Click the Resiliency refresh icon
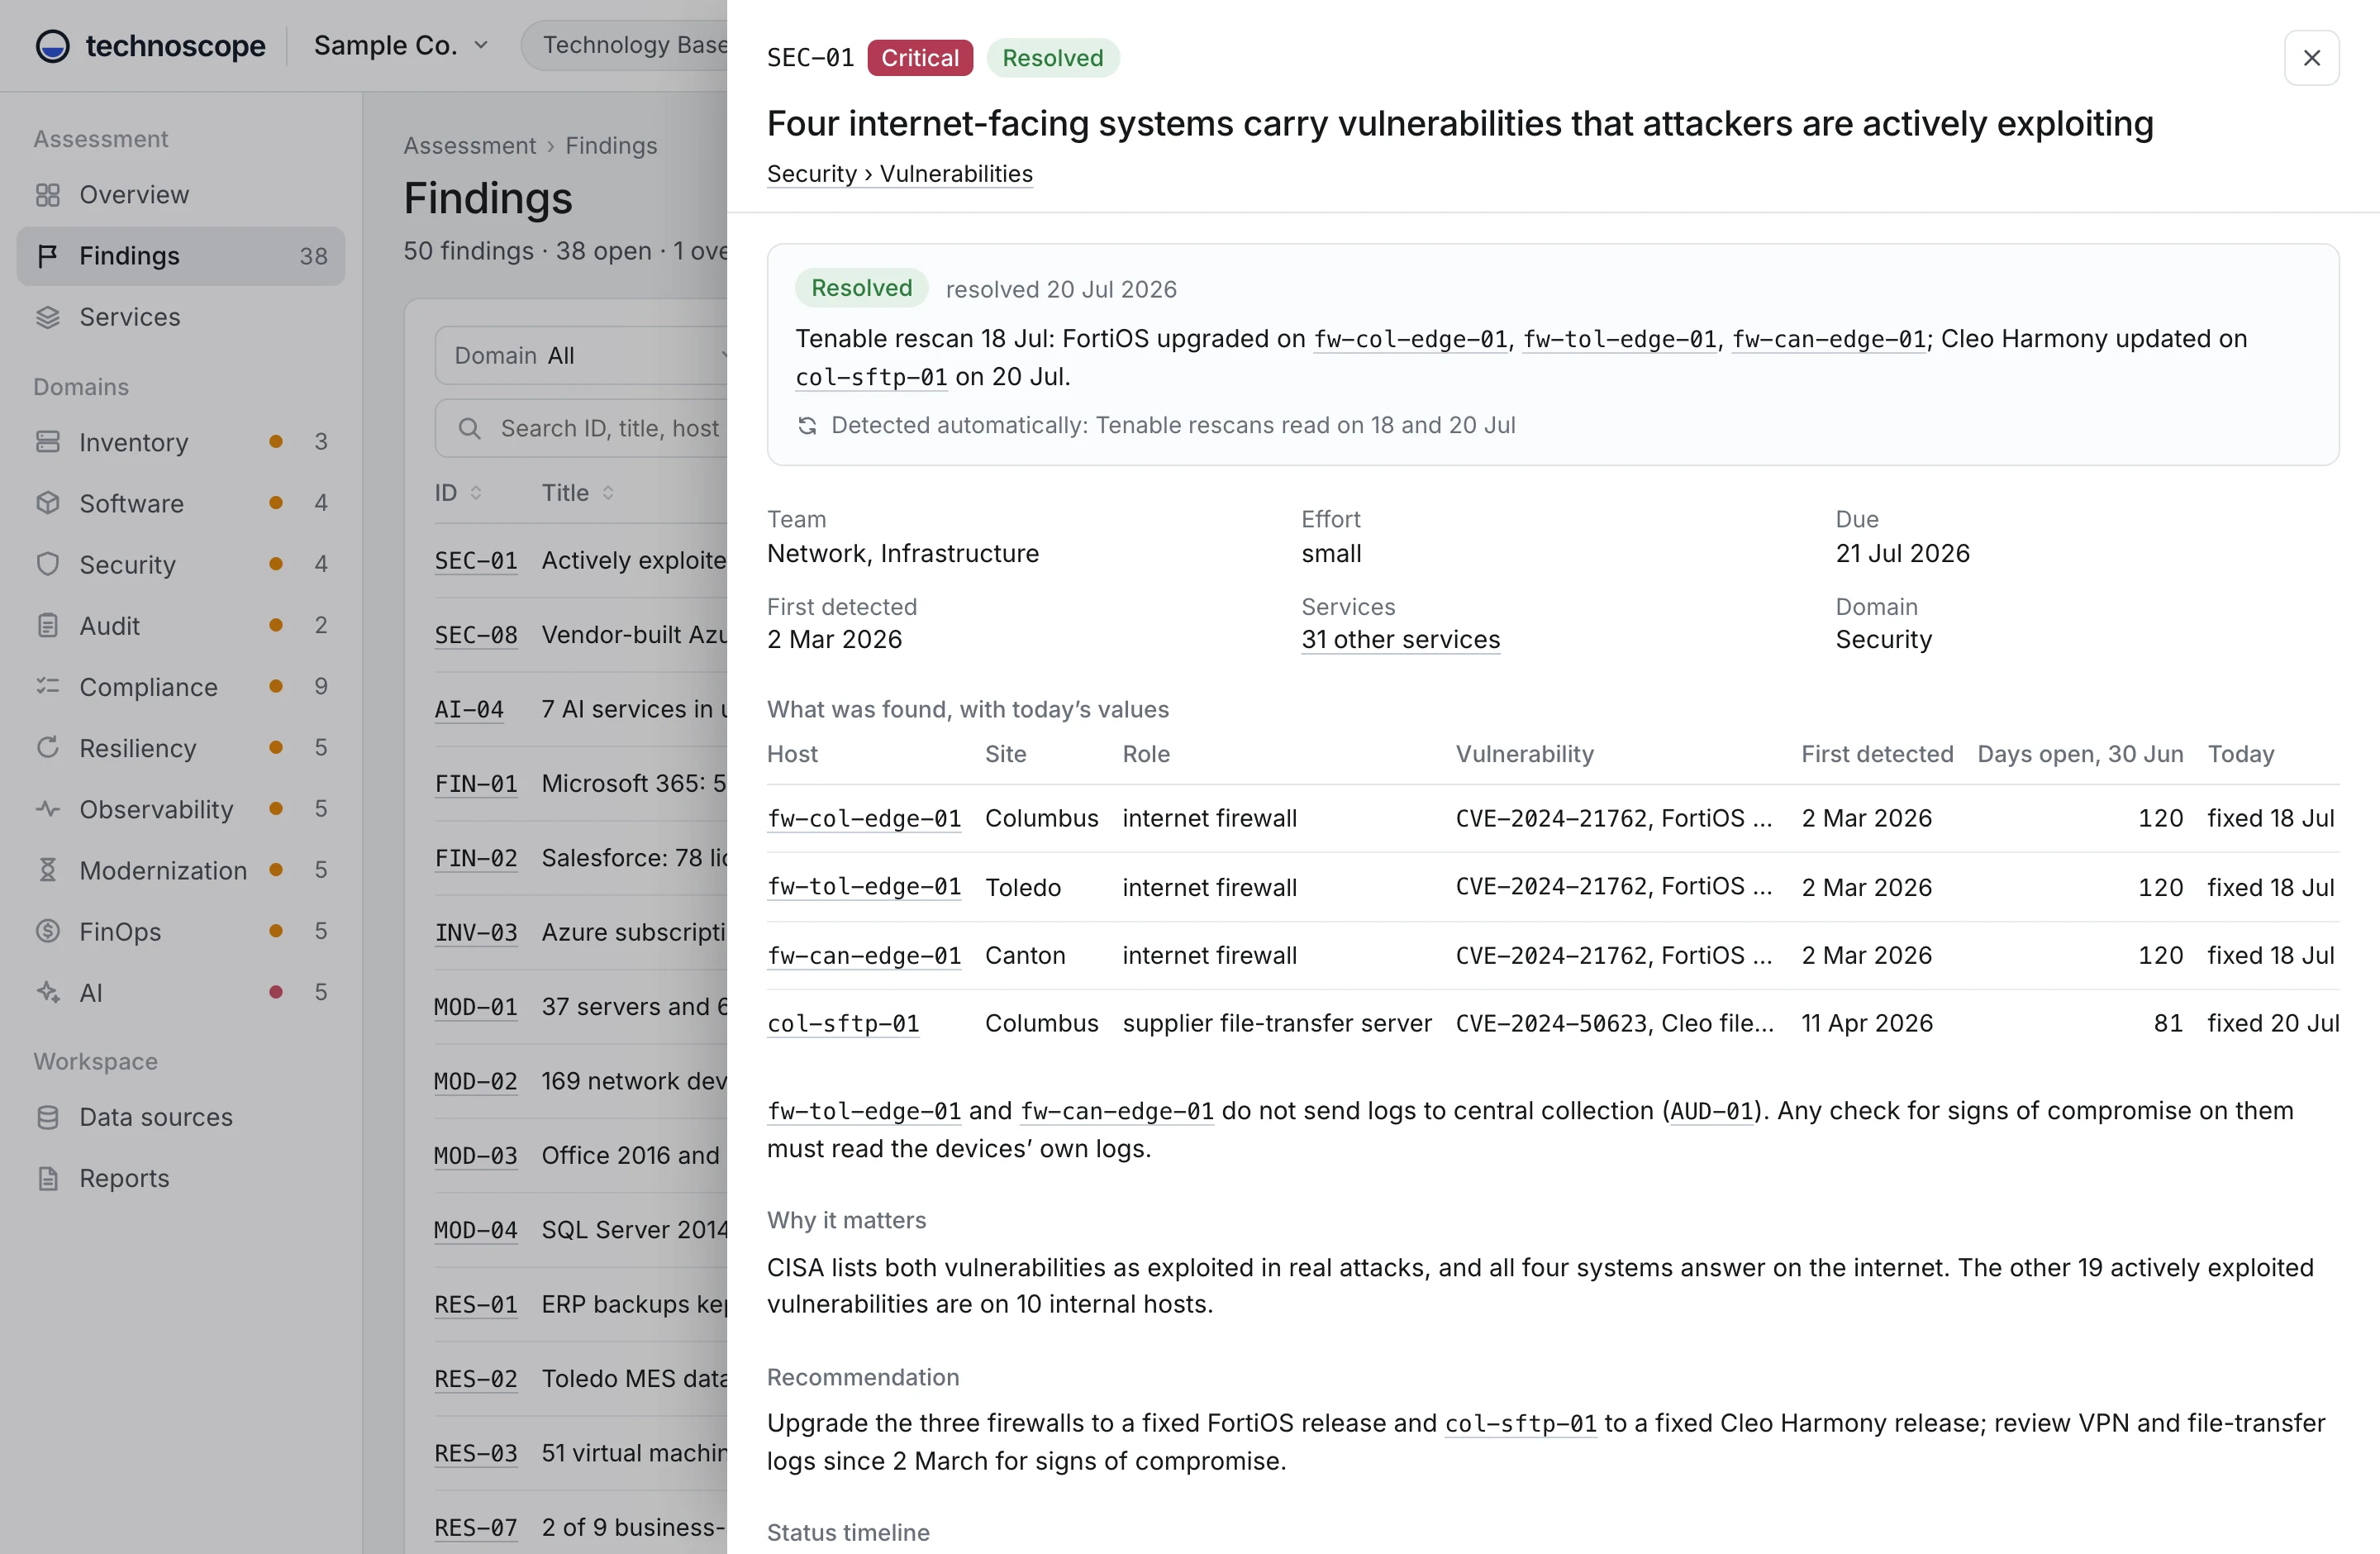 [48, 748]
